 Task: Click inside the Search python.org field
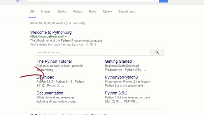tap(93, 52)
